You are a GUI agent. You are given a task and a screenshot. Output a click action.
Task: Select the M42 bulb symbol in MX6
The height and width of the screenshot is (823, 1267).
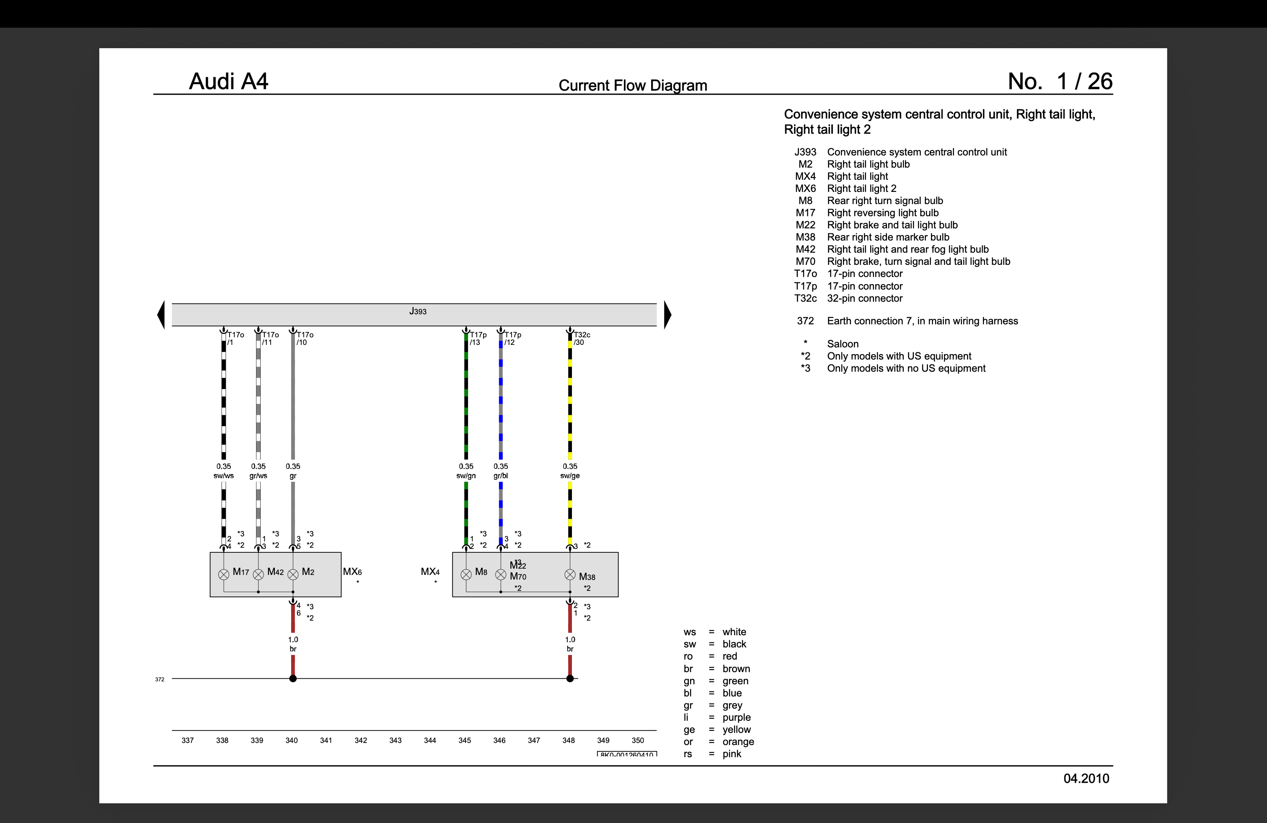pyautogui.click(x=258, y=575)
